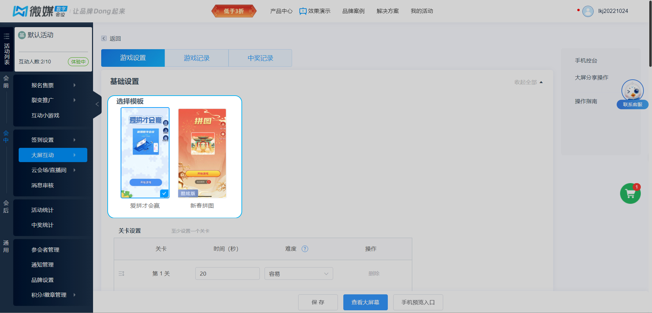Switch to the 游戏设置 tab
Viewport: 652px width, 313px height.
[x=133, y=58]
